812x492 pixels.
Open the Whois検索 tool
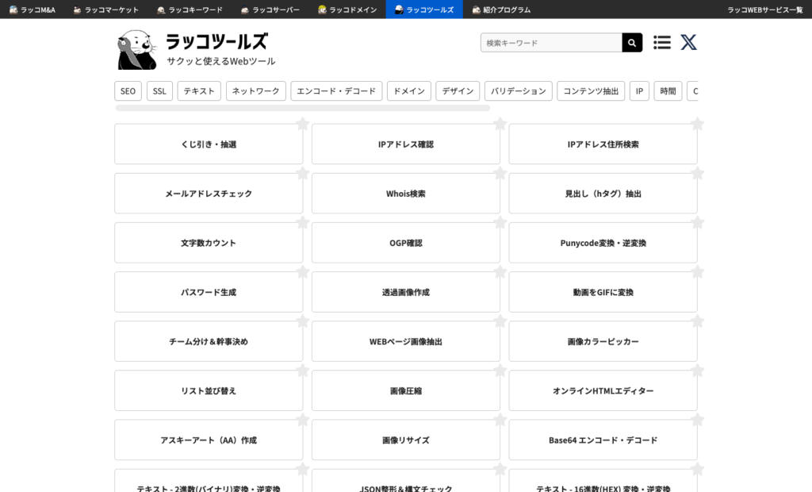tap(406, 194)
